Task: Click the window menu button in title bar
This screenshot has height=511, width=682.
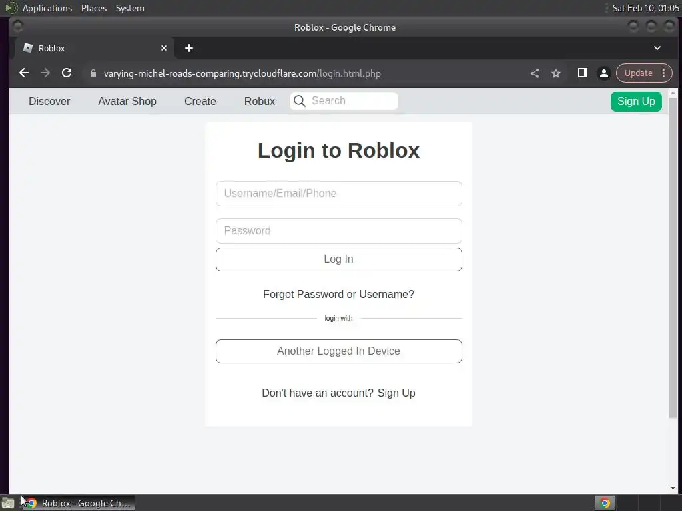Action: pyautogui.click(x=18, y=27)
